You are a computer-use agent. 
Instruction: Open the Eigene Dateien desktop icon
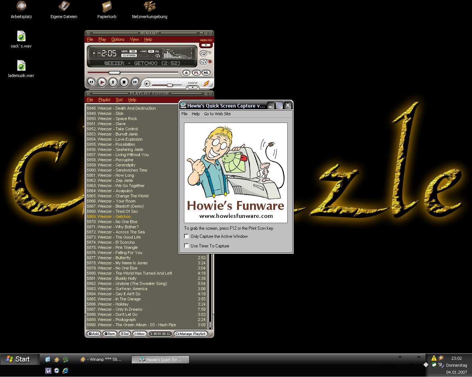(x=64, y=10)
